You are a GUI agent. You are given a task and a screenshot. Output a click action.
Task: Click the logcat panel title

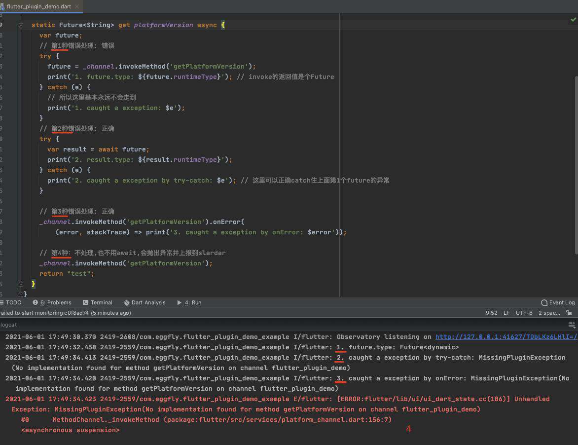(8, 325)
